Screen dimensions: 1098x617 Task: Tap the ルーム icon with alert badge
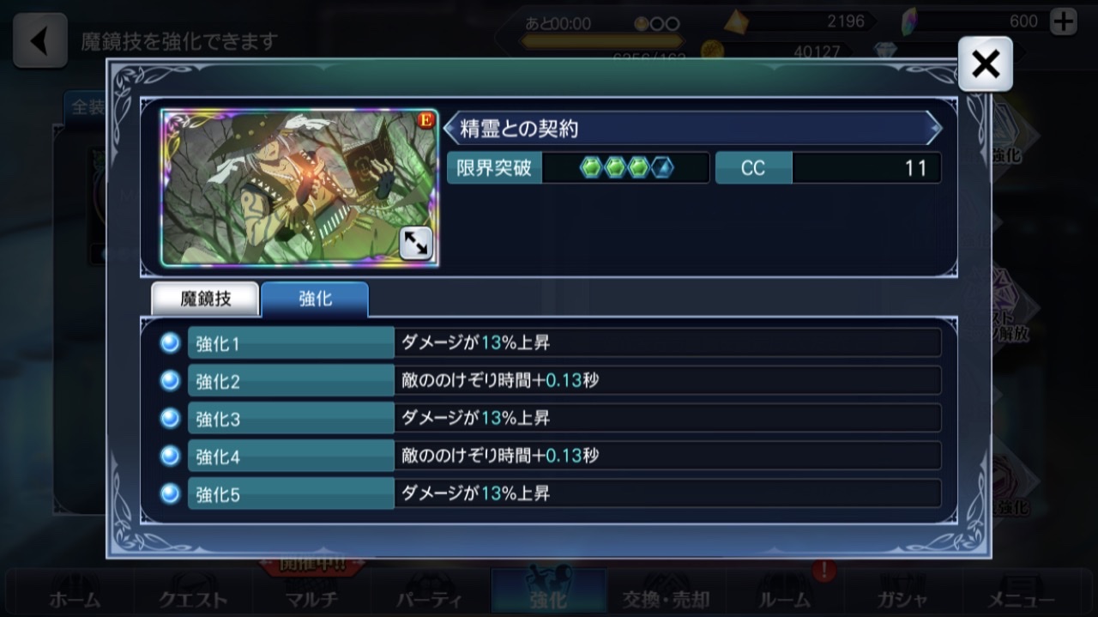(785, 590)
